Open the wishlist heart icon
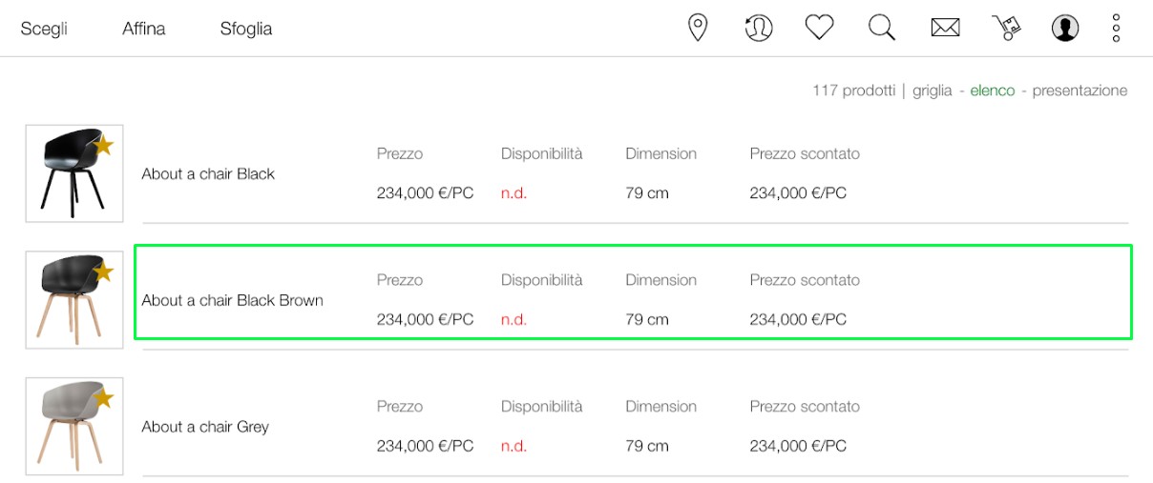Image resolution: width=1153 pixels, height=483 pixels. click(x=819, y=29)
